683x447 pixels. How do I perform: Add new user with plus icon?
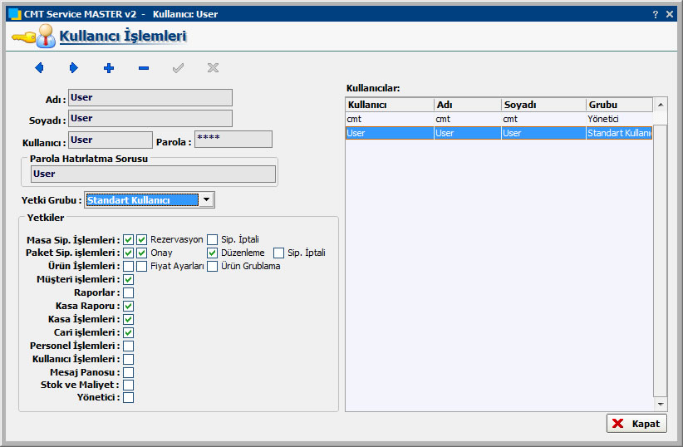tap(108, 68)
